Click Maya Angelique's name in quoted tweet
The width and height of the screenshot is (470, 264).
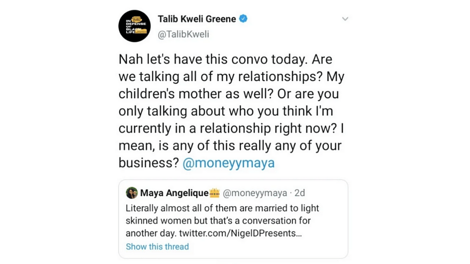[x=174, y=193]
